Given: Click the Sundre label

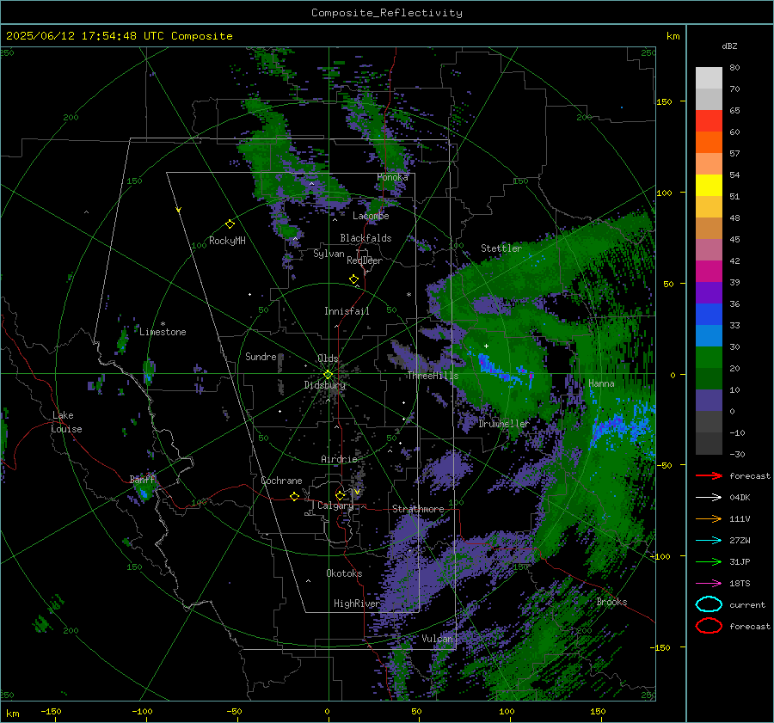Looking at the screenshot, I should 261,356.
